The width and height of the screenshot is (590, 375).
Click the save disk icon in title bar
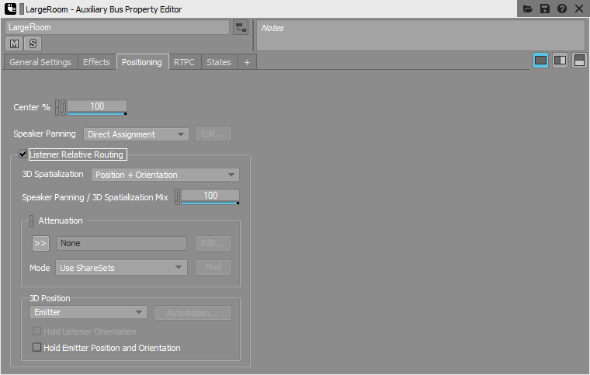pyautogui.click(x=545, y=9)
